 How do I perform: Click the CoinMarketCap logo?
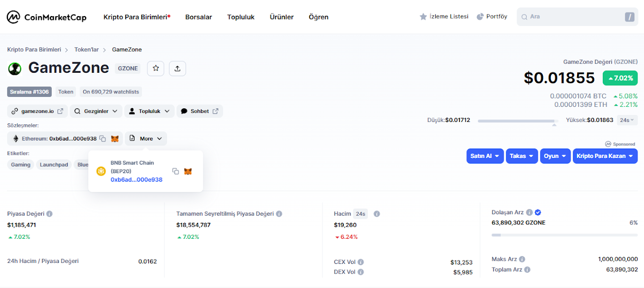click(x=46, y=17)
